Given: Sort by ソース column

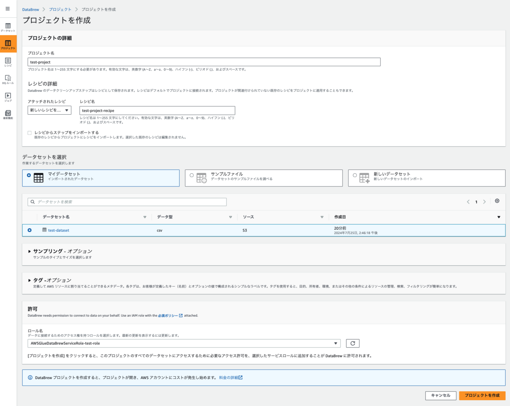Looking at the screenshot, I should [x=322, y=217].
